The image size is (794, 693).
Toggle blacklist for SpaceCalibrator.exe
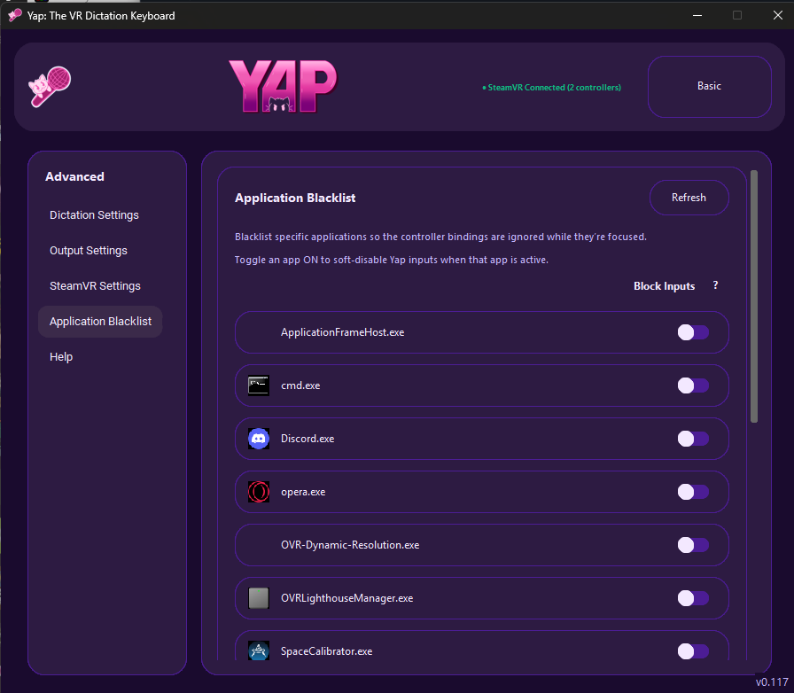pyautogui.click(x=693, y=651)
